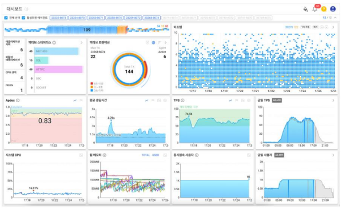Click the All APP badge in 금일 사용자
Screen dimensions: 342x209
(279, 155)
